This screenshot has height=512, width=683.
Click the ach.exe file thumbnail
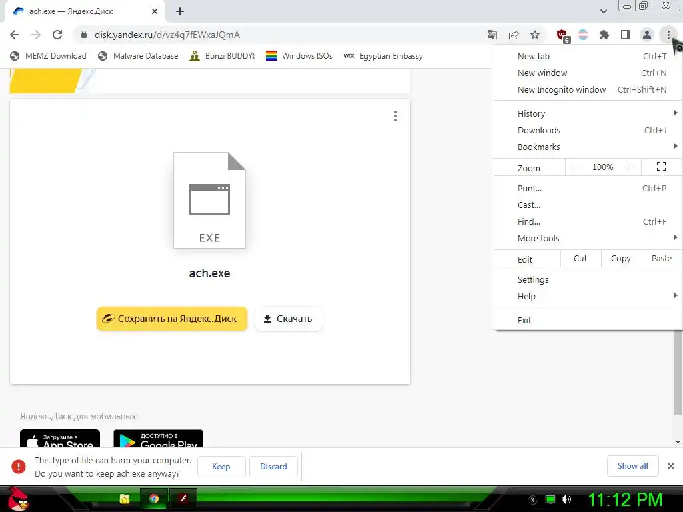pyautogui.click(x=209, y=200)
